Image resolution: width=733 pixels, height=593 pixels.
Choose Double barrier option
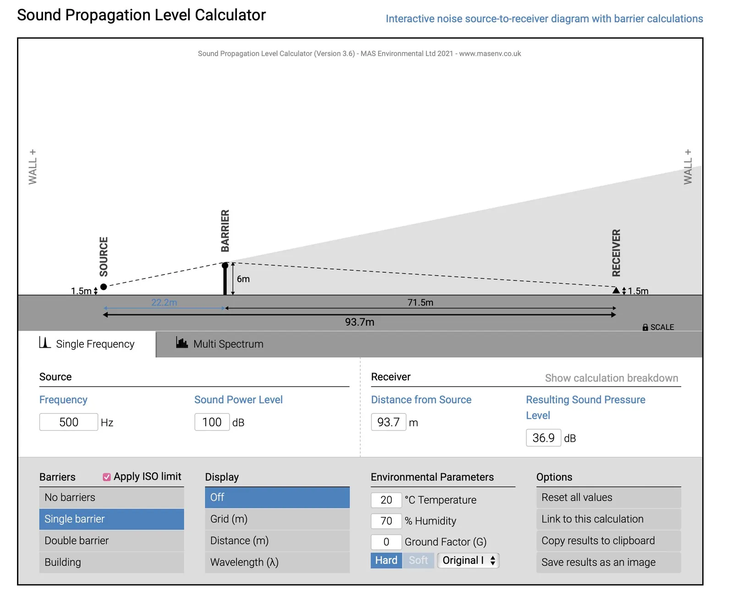(x=111, y=541)
